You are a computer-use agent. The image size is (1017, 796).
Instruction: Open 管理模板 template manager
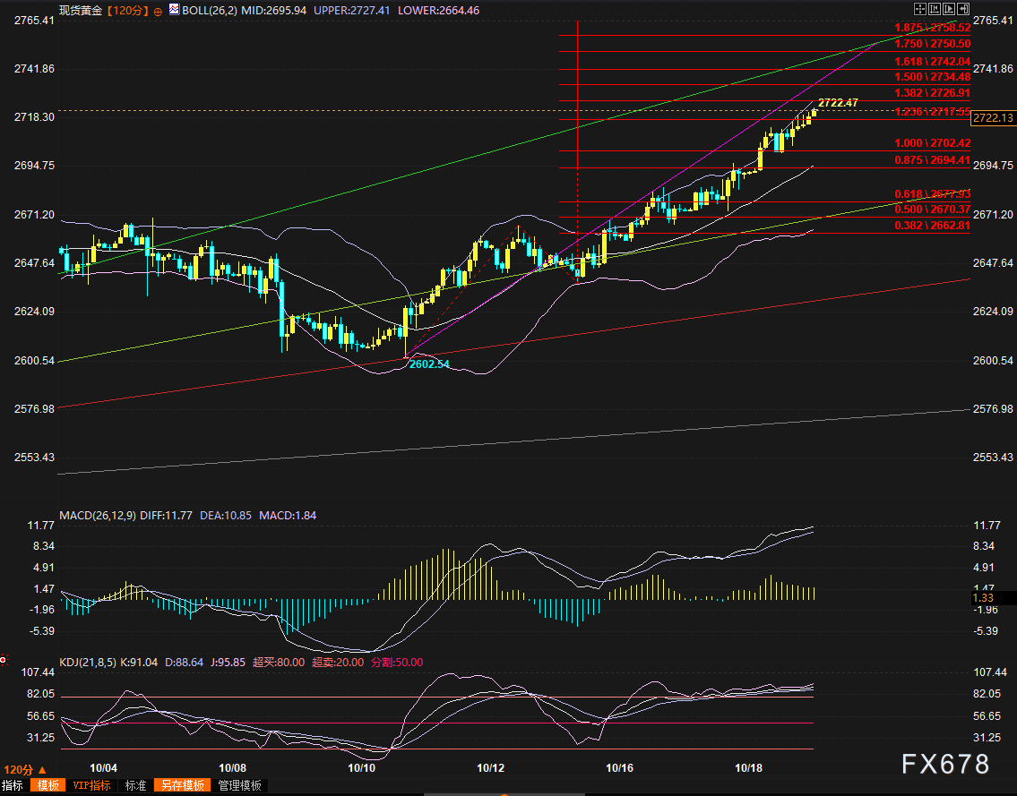pos(240,786)
